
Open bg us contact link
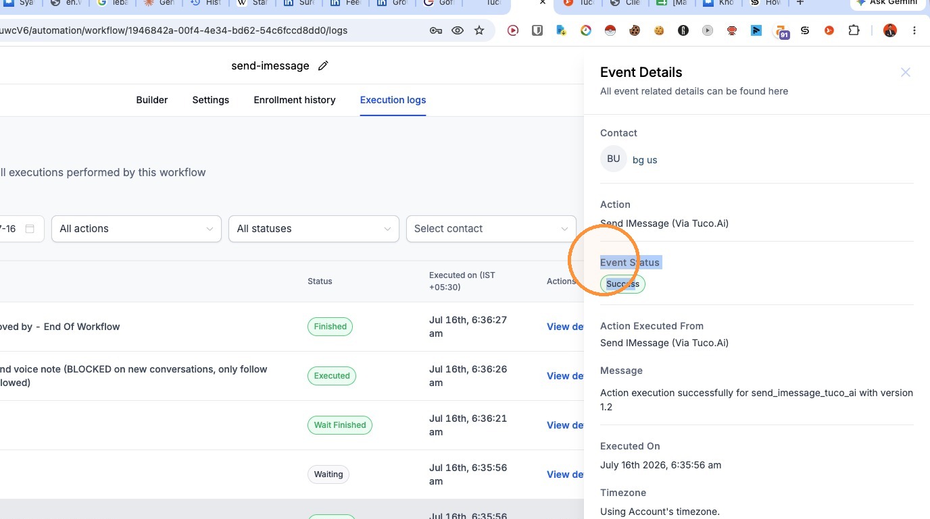coord(645,160)
